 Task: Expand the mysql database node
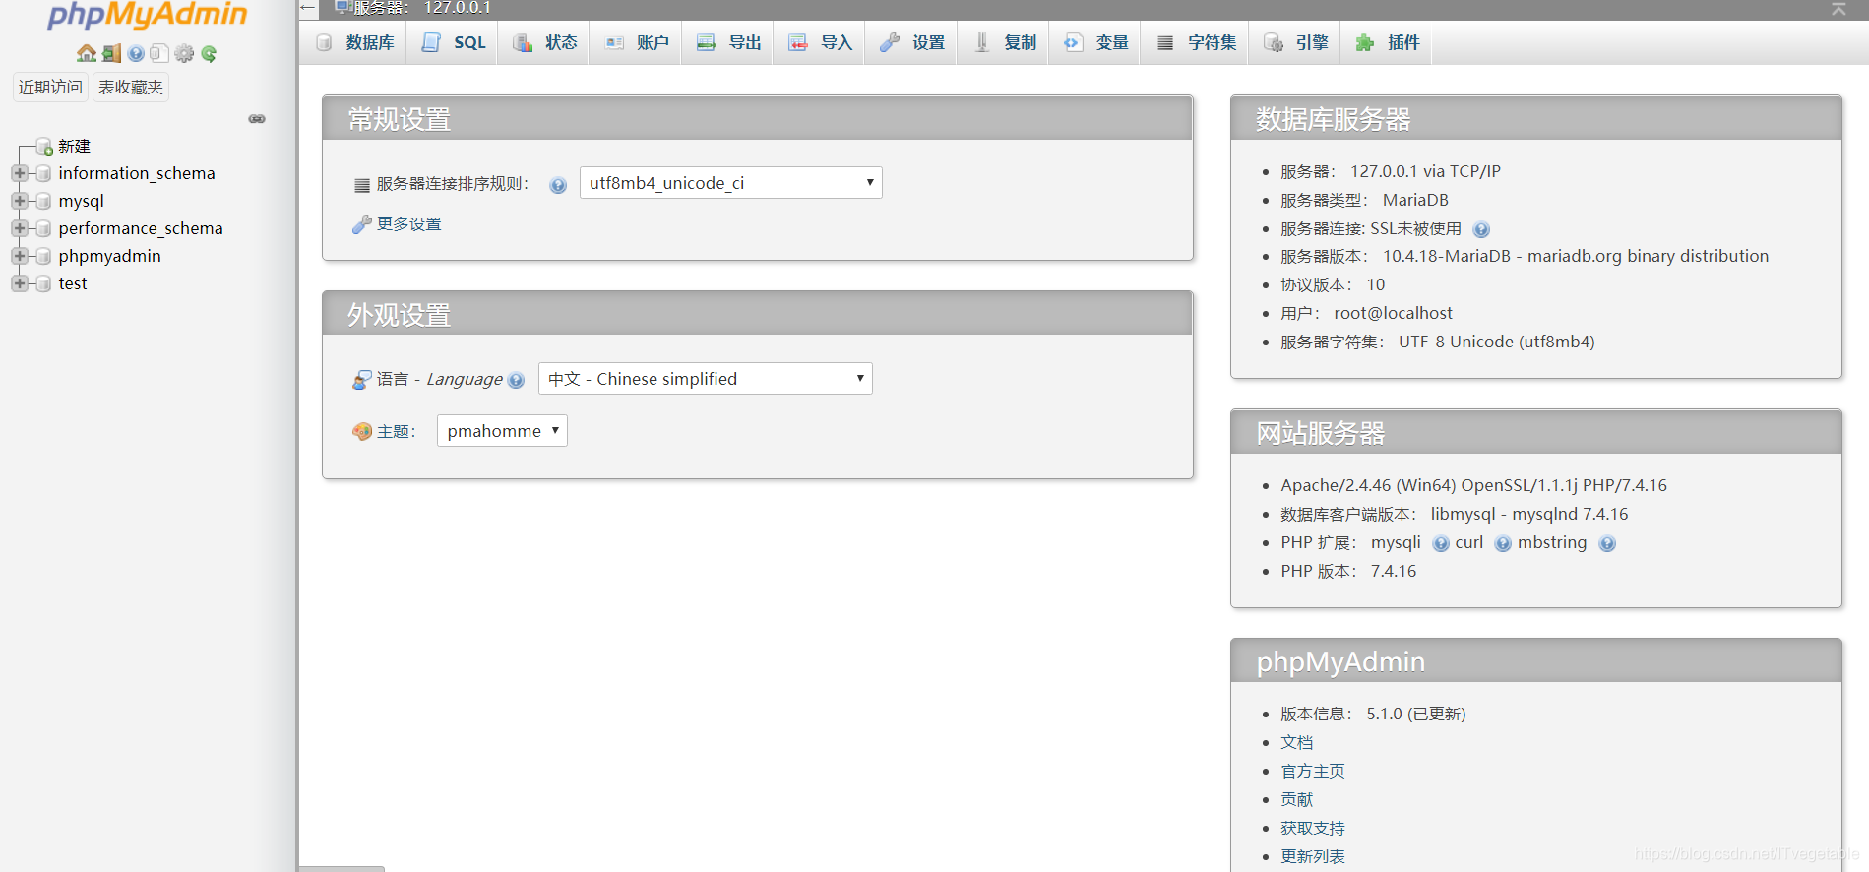click(19, 201)
